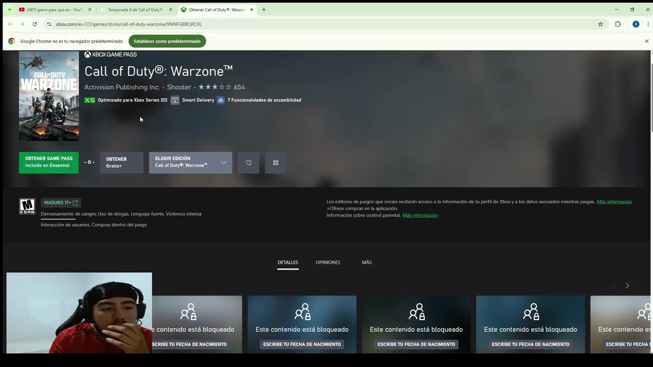
Task: Click the carousel next arrow
Action: (x=627, y=285)
